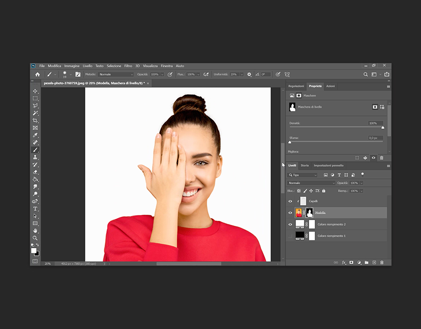Switch to Storia tab

pos(305,165)
